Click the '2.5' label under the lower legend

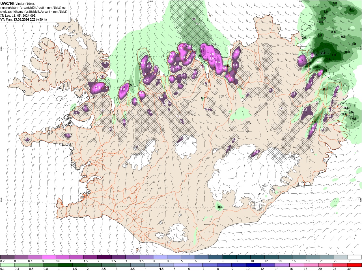point(104,269)
